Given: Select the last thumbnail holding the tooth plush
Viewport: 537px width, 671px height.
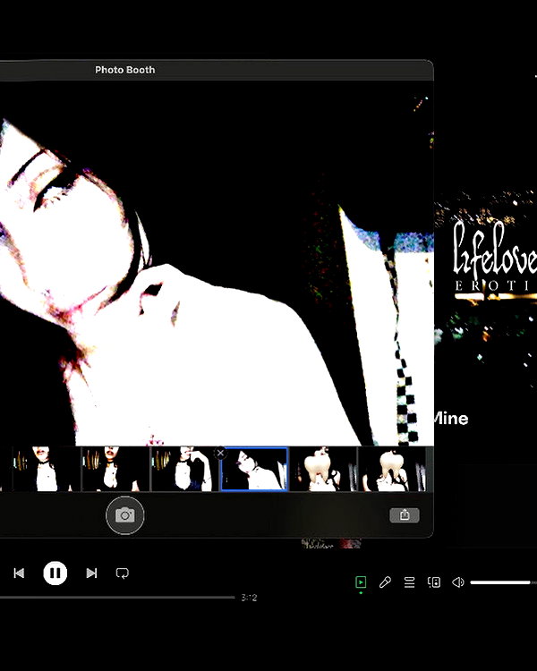Looking at the screenshot, I should [392, 469].
